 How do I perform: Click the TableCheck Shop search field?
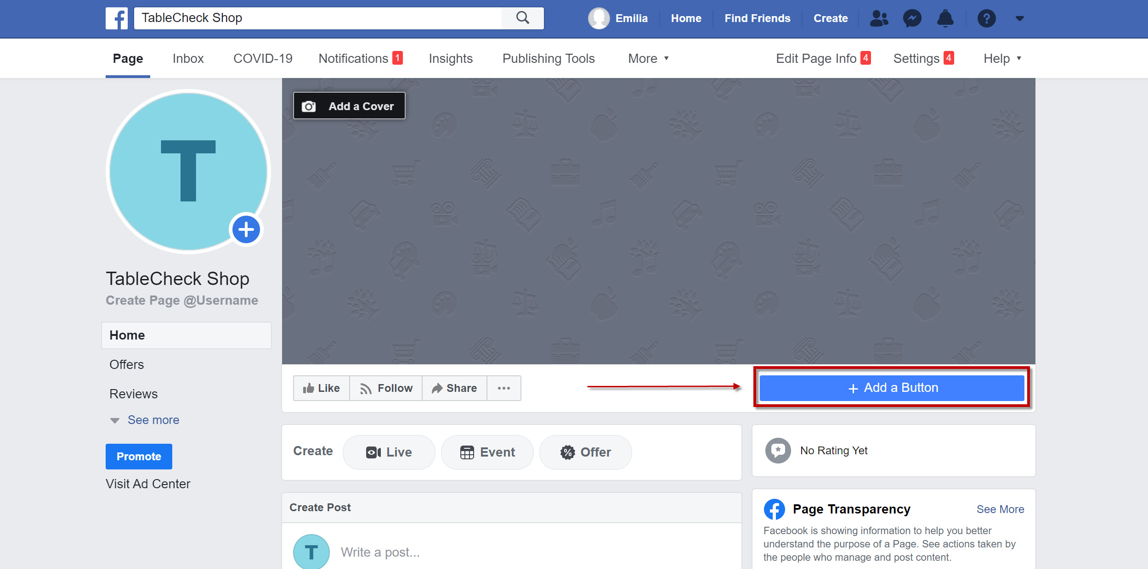[x=318, y=18]
